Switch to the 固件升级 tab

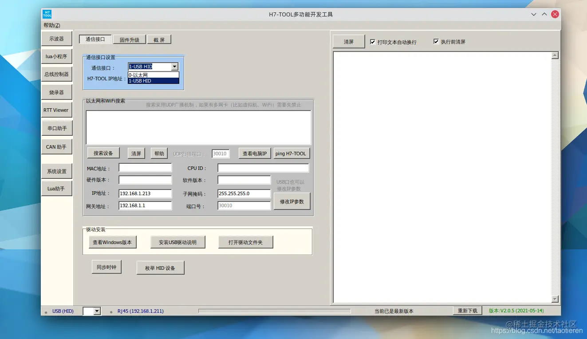[129, 39]
